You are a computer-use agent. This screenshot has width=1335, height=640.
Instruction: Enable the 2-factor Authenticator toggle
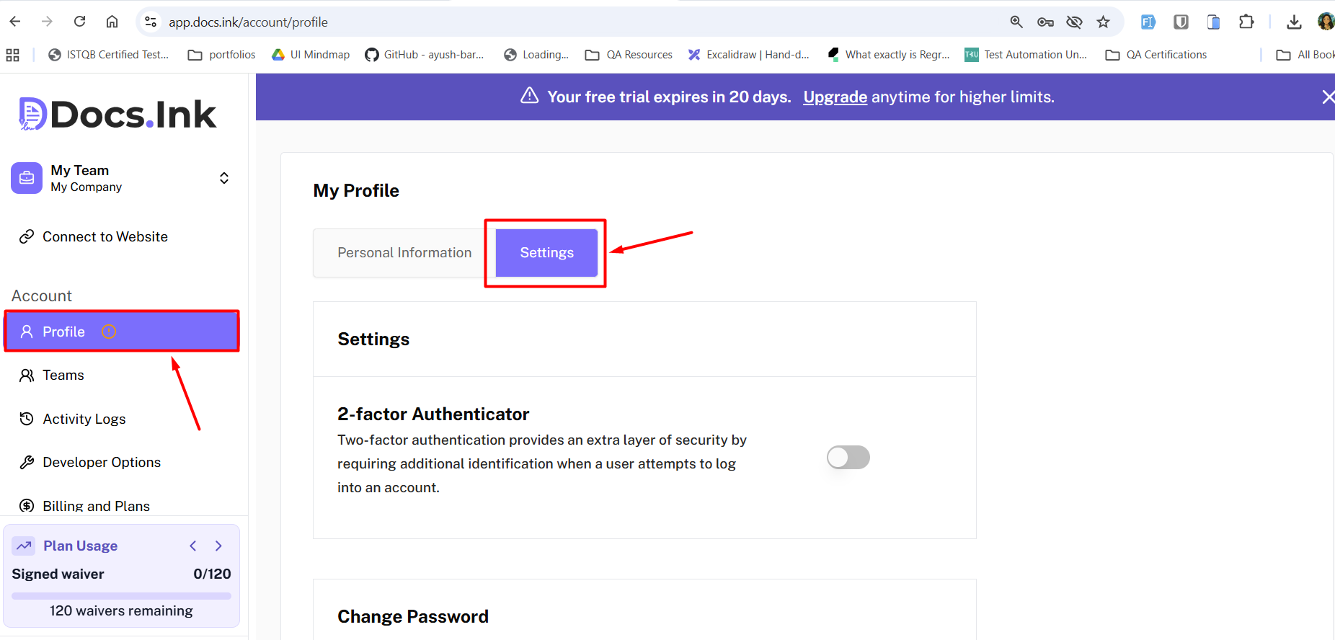[x=848, y=458]
